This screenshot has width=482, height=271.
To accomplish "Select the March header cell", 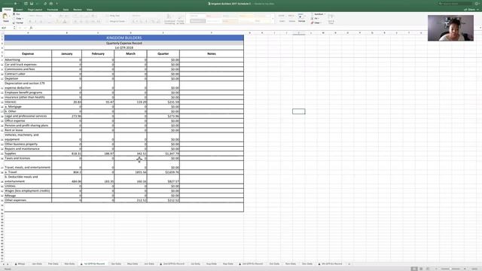I will [x=130, y=53].
